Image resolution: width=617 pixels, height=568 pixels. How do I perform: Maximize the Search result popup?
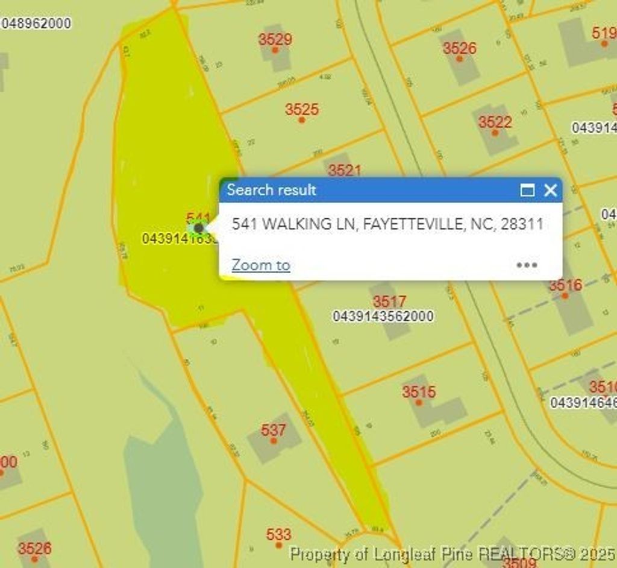527,191
